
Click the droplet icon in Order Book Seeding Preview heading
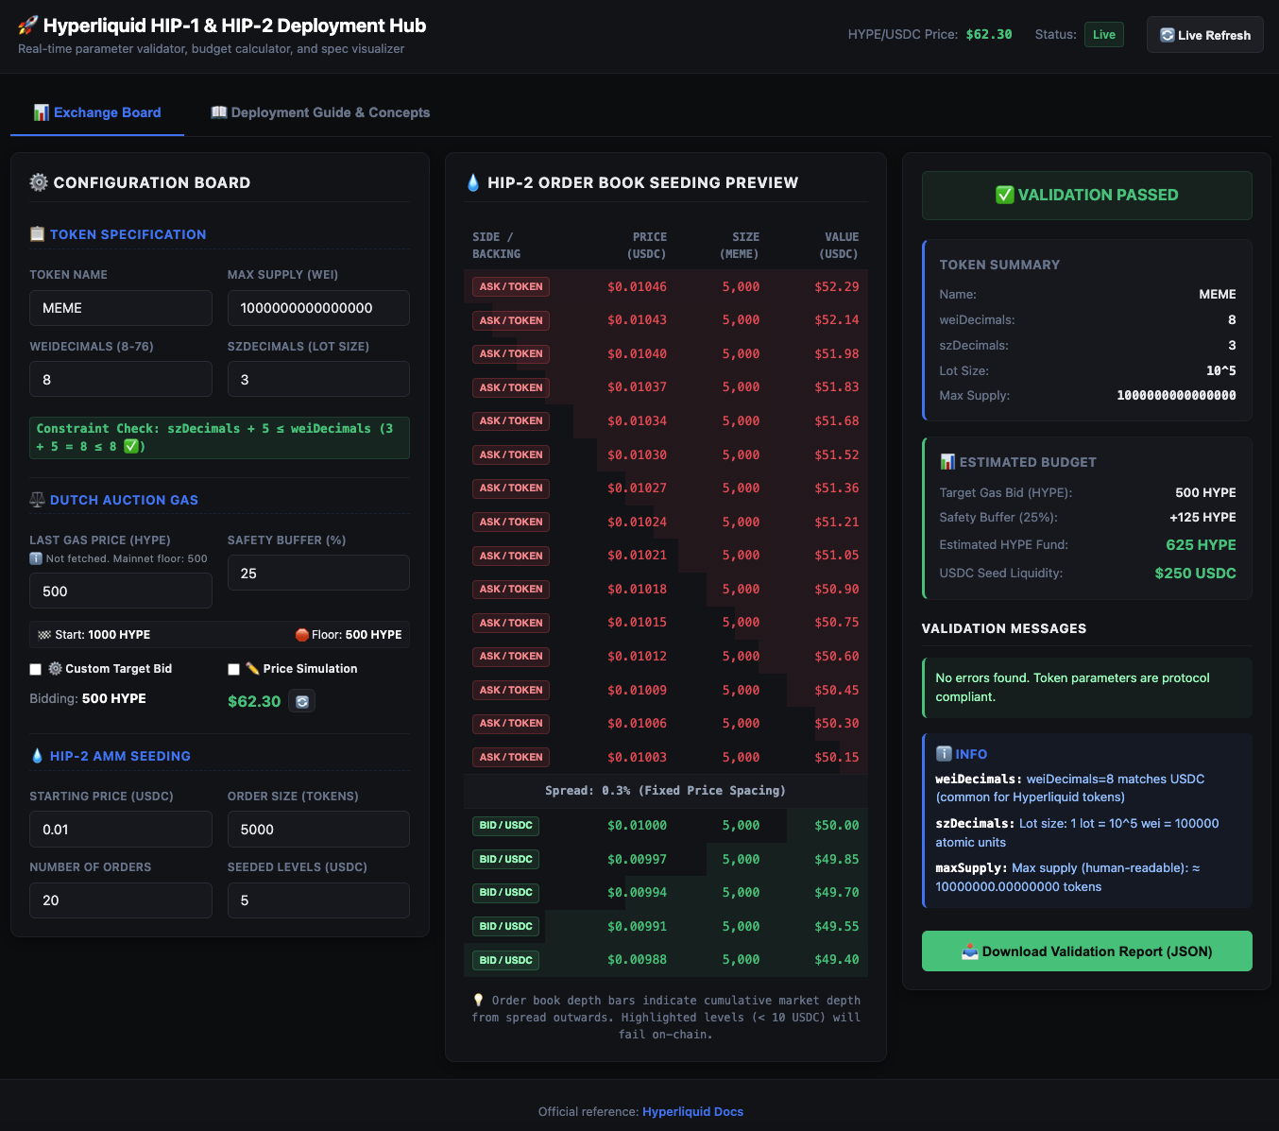(473, 182)
